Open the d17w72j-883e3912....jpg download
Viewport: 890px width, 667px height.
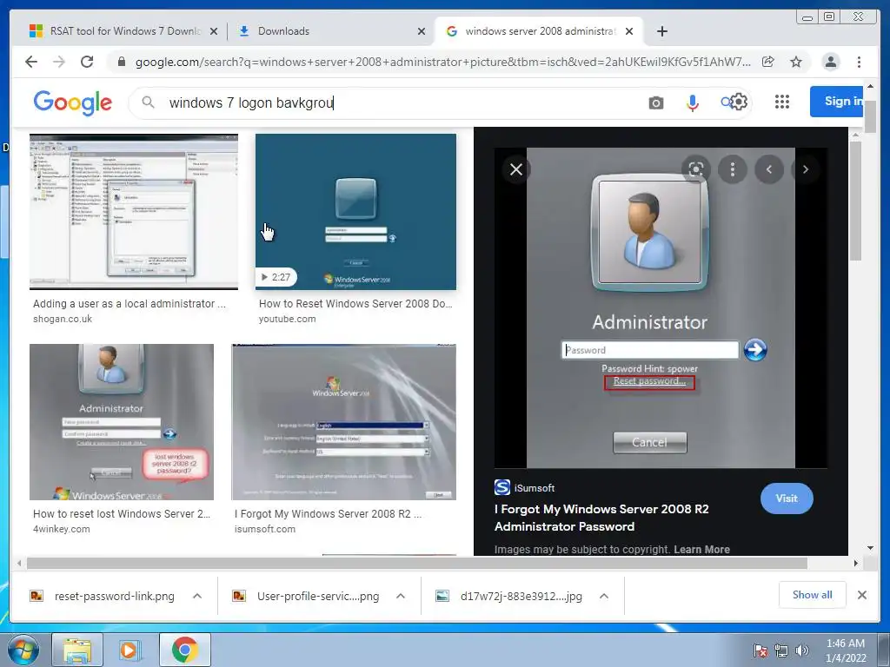tap(521, 596)
